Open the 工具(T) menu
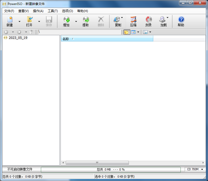Viewport: 208px width, 181px height. point(53,11)
